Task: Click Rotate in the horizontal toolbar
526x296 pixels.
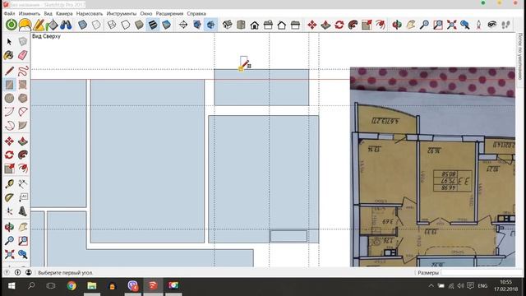Action: (339, 25)
